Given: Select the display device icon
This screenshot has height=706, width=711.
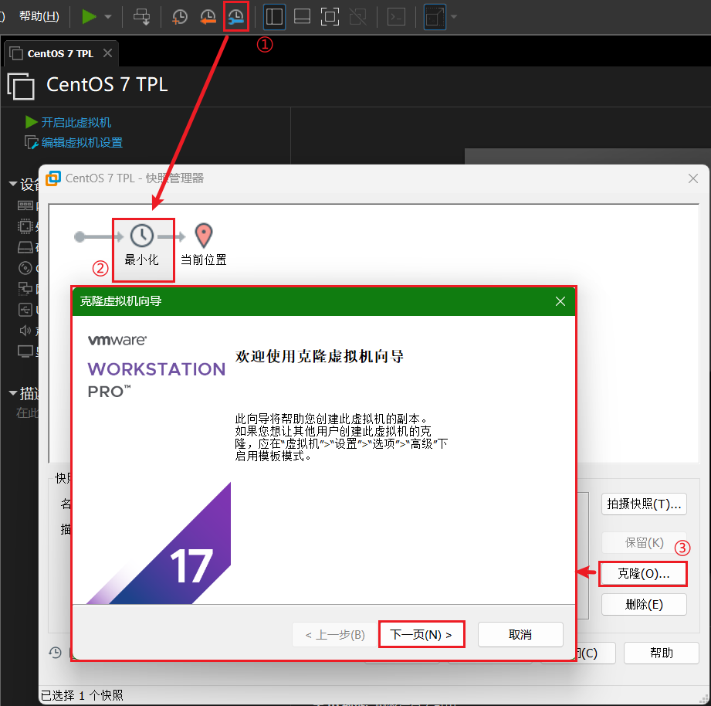Looking at the screenshot, I should (25, 351).
